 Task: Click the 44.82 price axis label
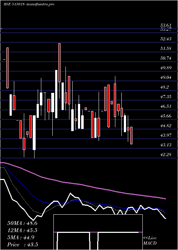166,126
